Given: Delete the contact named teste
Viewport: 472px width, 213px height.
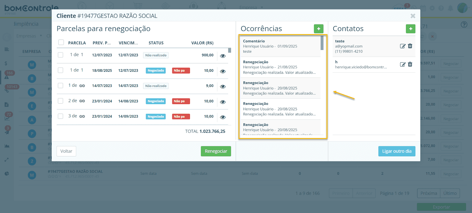Looking at the screenshot, I should click(x=410, y=46).
